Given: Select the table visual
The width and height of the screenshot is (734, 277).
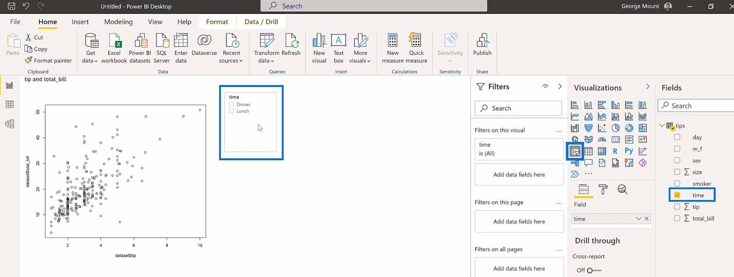Looking at the screenshot, I should [588, 151].
